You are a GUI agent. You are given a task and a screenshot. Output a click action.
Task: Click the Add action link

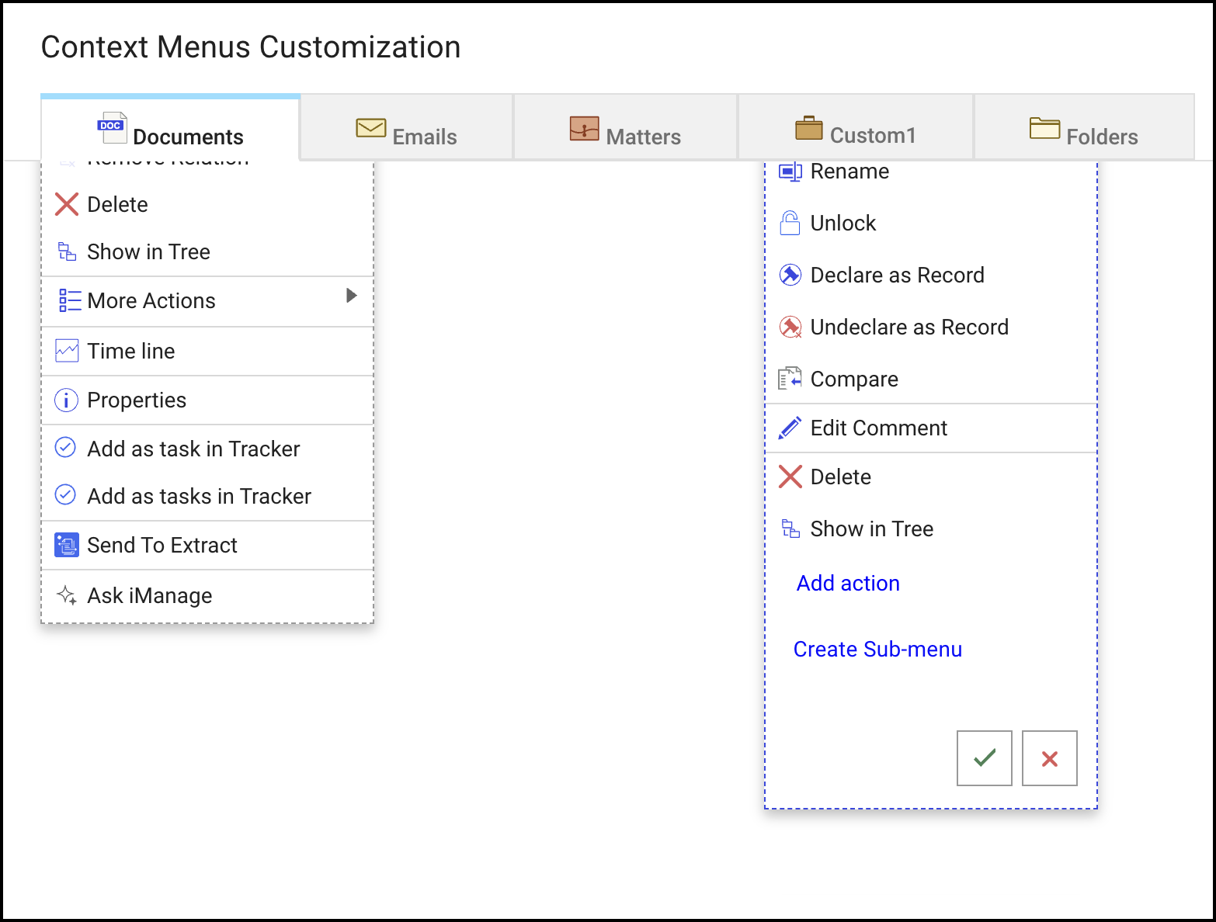848,584
